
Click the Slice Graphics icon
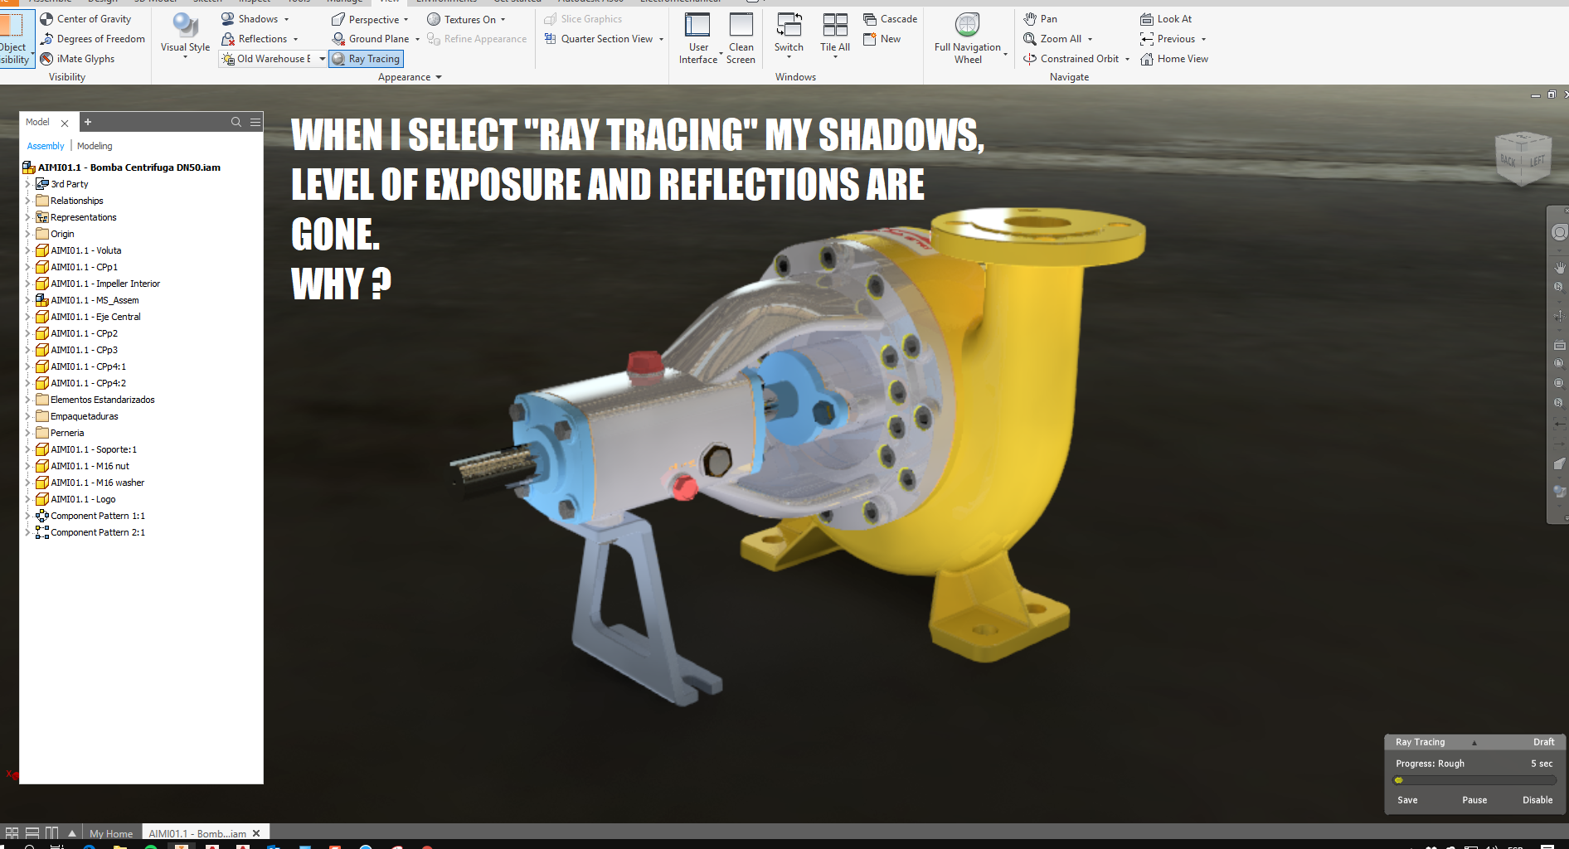pos(550,19)
